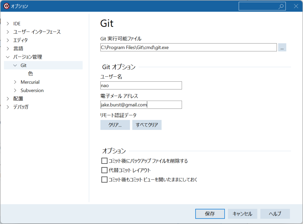Collapse the 'バージョン管理' tree node
Viewport: 303px width, 224px height.
click(8, 57)
